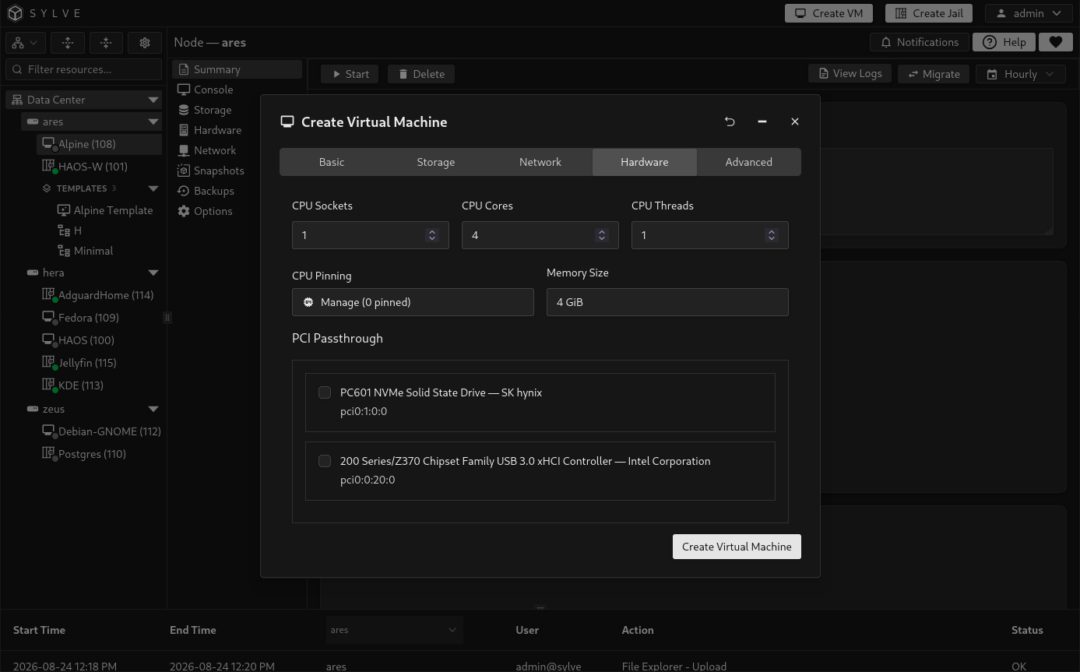
Task: Switch to the Storage tab in dialog
Action: (436, 162)
